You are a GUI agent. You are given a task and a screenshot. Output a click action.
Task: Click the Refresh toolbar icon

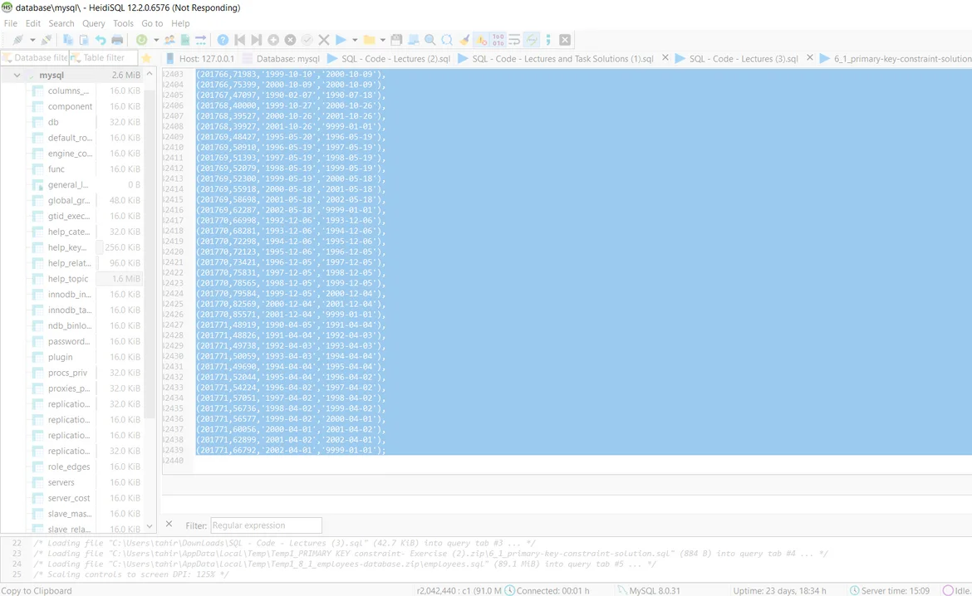pos(141,40)
